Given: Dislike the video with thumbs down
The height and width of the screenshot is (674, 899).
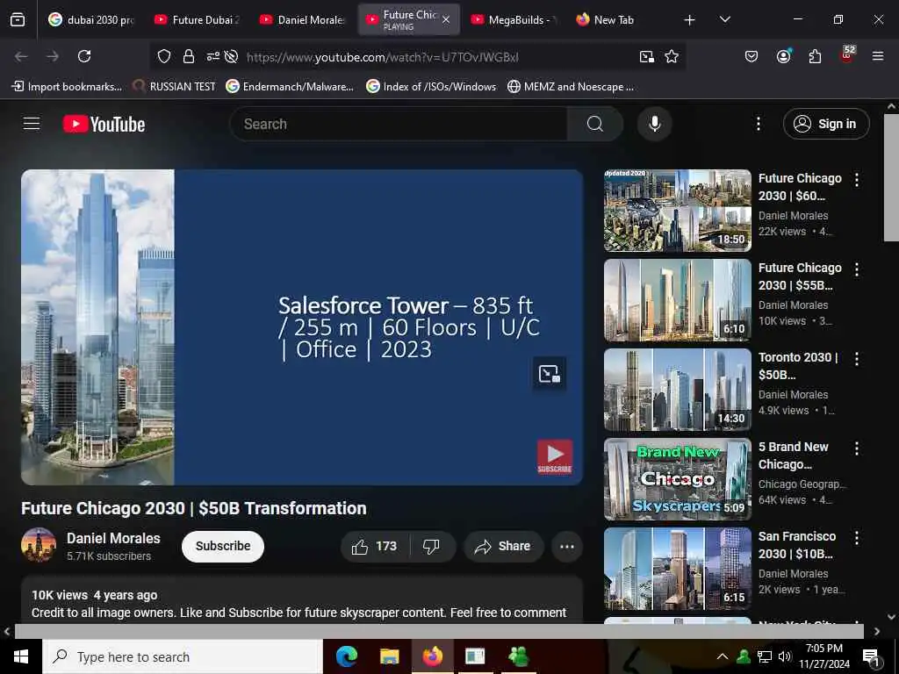Looking at the screenshot, I should 431,546.
